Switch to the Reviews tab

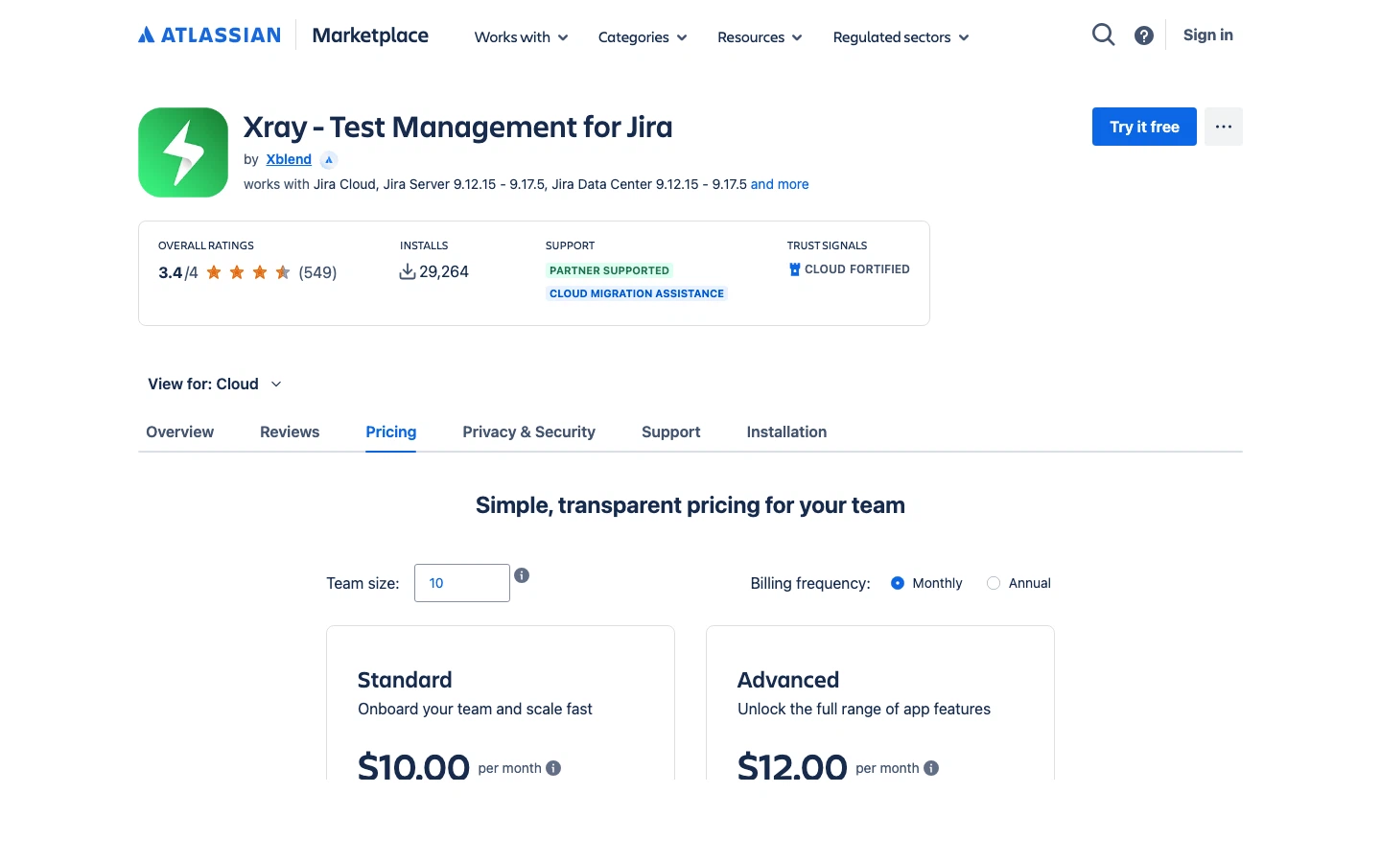[x=290, y=432]
